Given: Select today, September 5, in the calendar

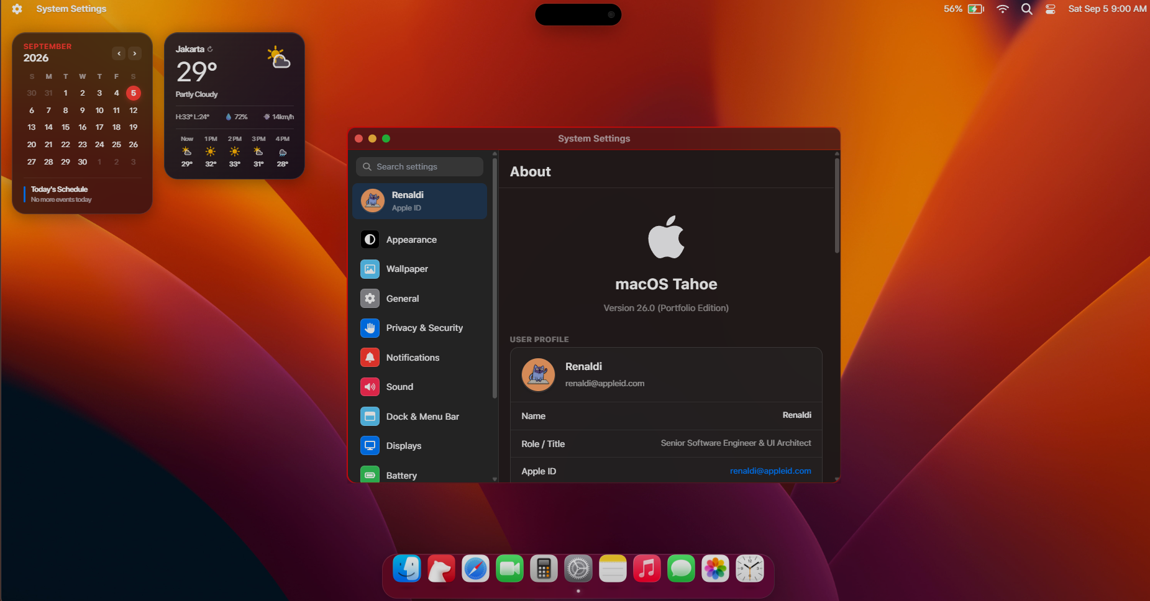Looking at the screenshot, I should pos(133,93).
